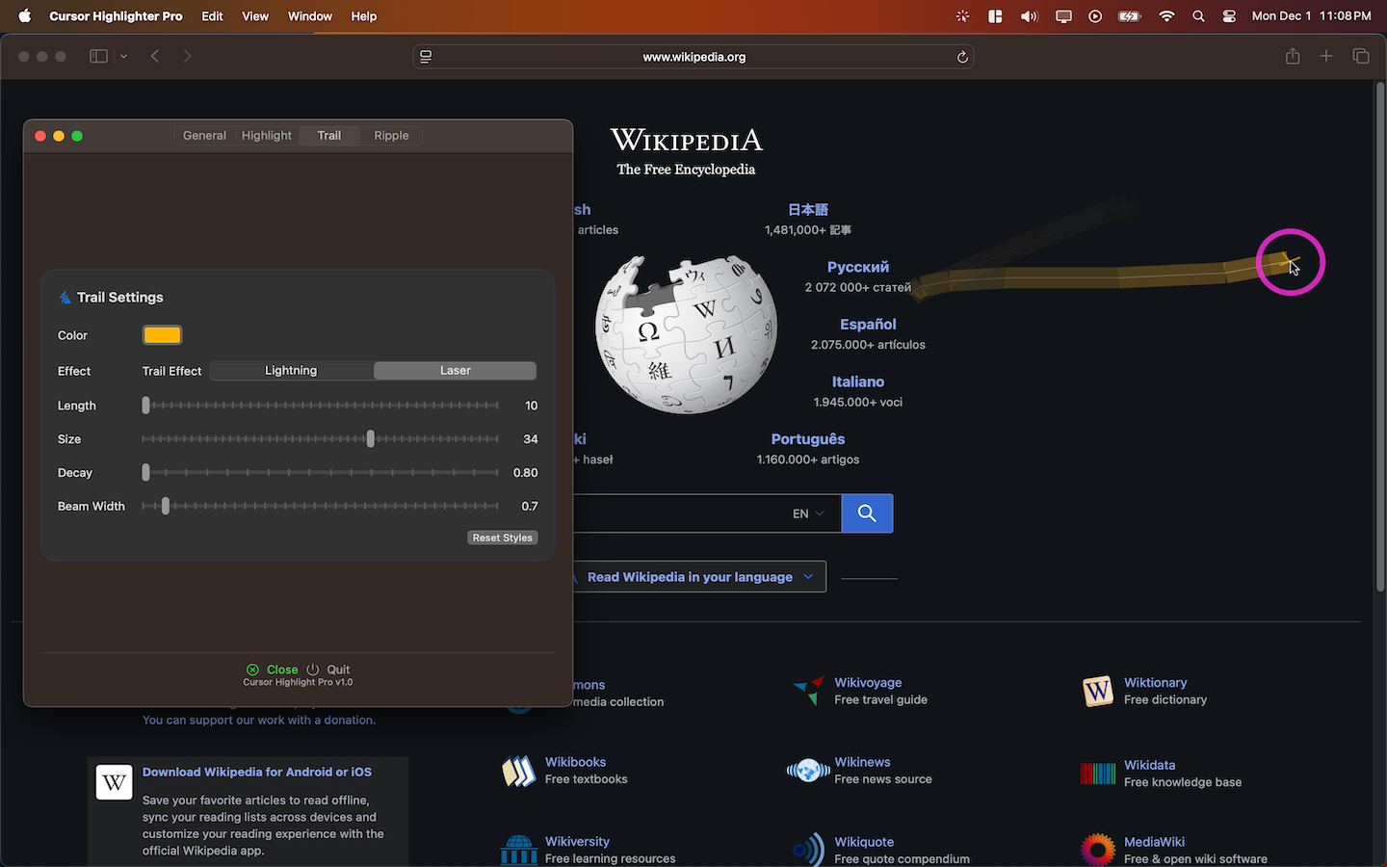
Task: Click the Wikivoyage icon
Action: click(x=809, y=690)
